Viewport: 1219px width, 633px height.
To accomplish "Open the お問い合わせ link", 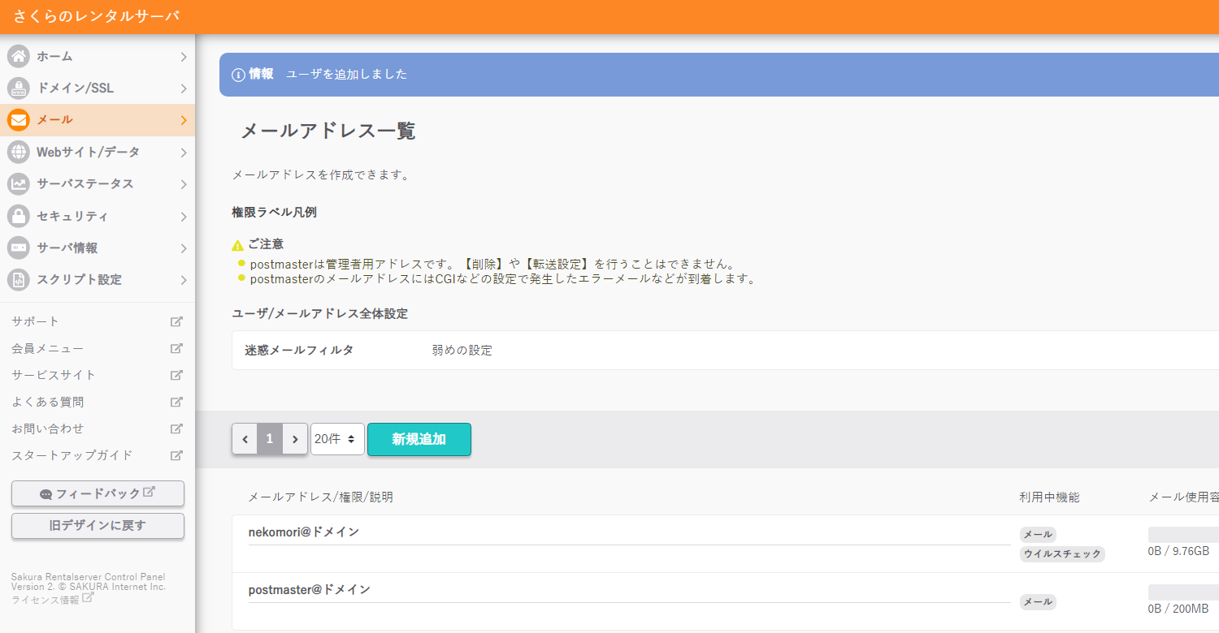I will (x=47, y=428).
